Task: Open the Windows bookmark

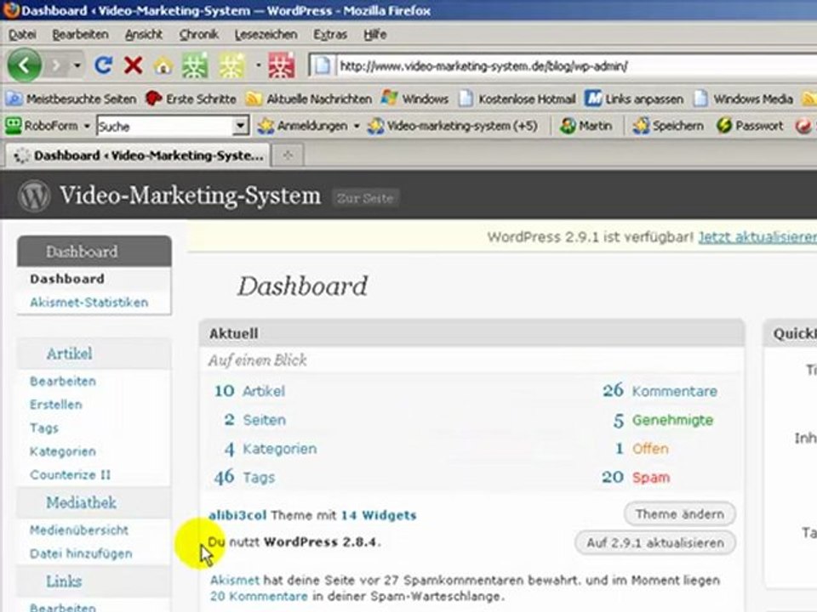Action: coord(414,99)
